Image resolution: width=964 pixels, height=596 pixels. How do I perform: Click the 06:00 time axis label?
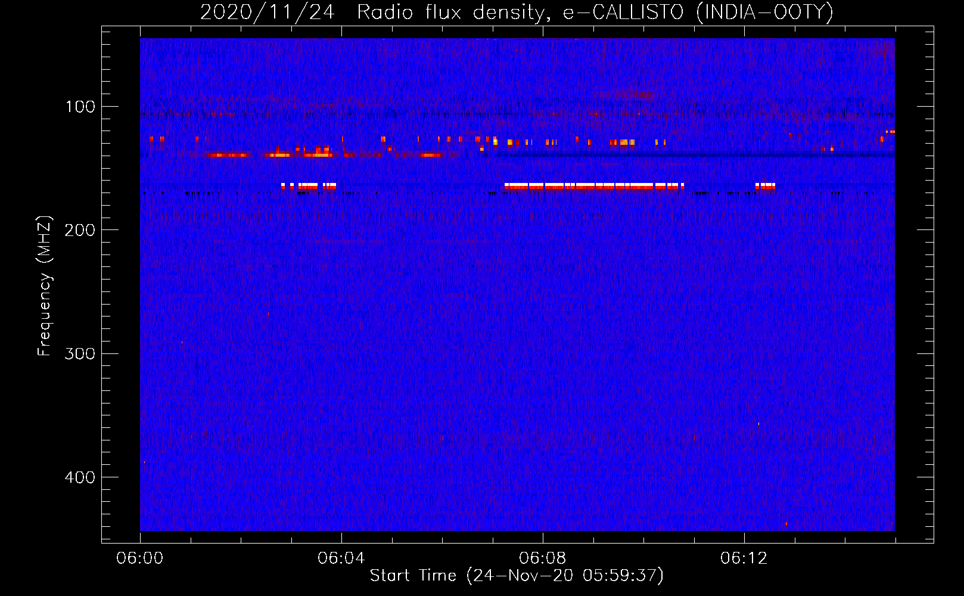140,558
